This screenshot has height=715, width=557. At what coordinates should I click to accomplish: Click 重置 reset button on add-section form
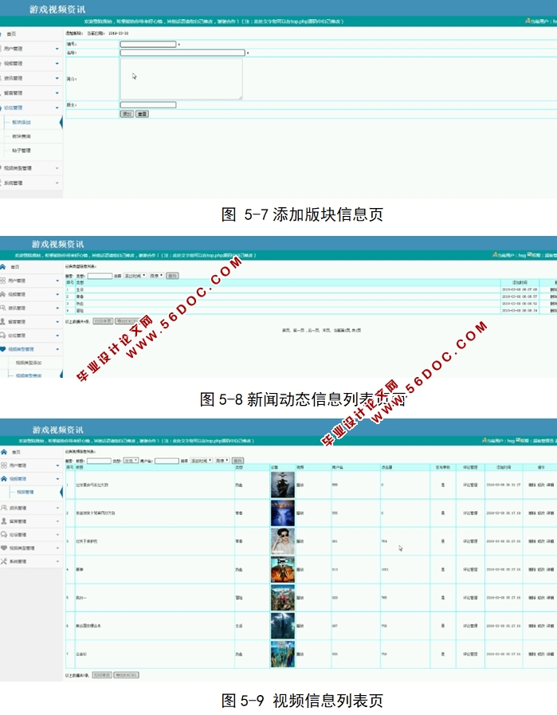coord(142,114)
